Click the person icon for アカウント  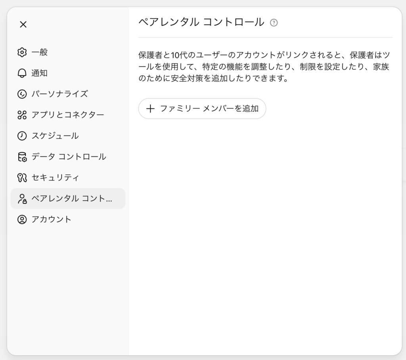click(x=22, y=220)
